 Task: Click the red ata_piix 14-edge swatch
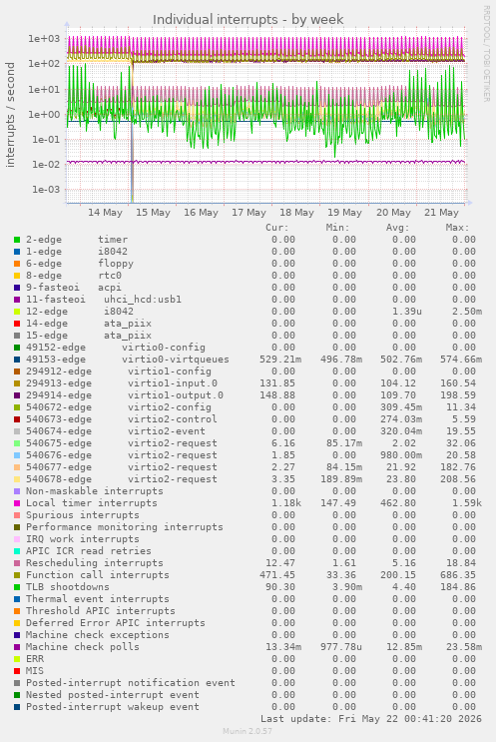(x=17, y=324)
